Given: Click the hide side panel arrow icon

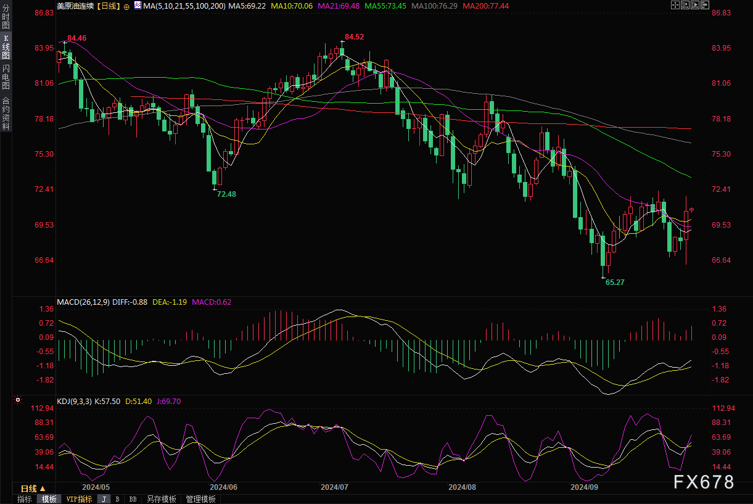Looking at the screenshot, I should click(x=704, y=5).
